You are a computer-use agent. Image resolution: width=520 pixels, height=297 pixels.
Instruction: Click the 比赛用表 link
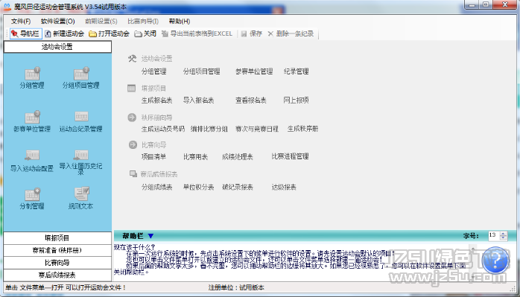196,156
